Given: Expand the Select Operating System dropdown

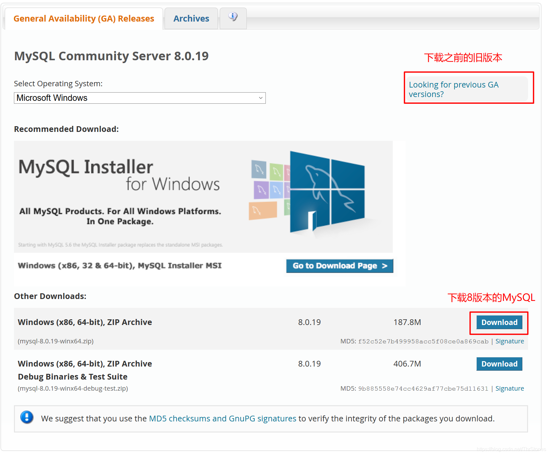Looking at the screenshot, I should click(140, 98).
